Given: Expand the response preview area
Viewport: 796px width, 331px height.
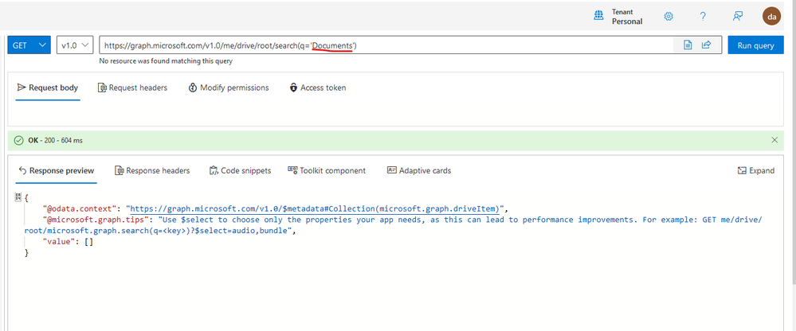Looking at the screenshot, I should coord(756,171).
